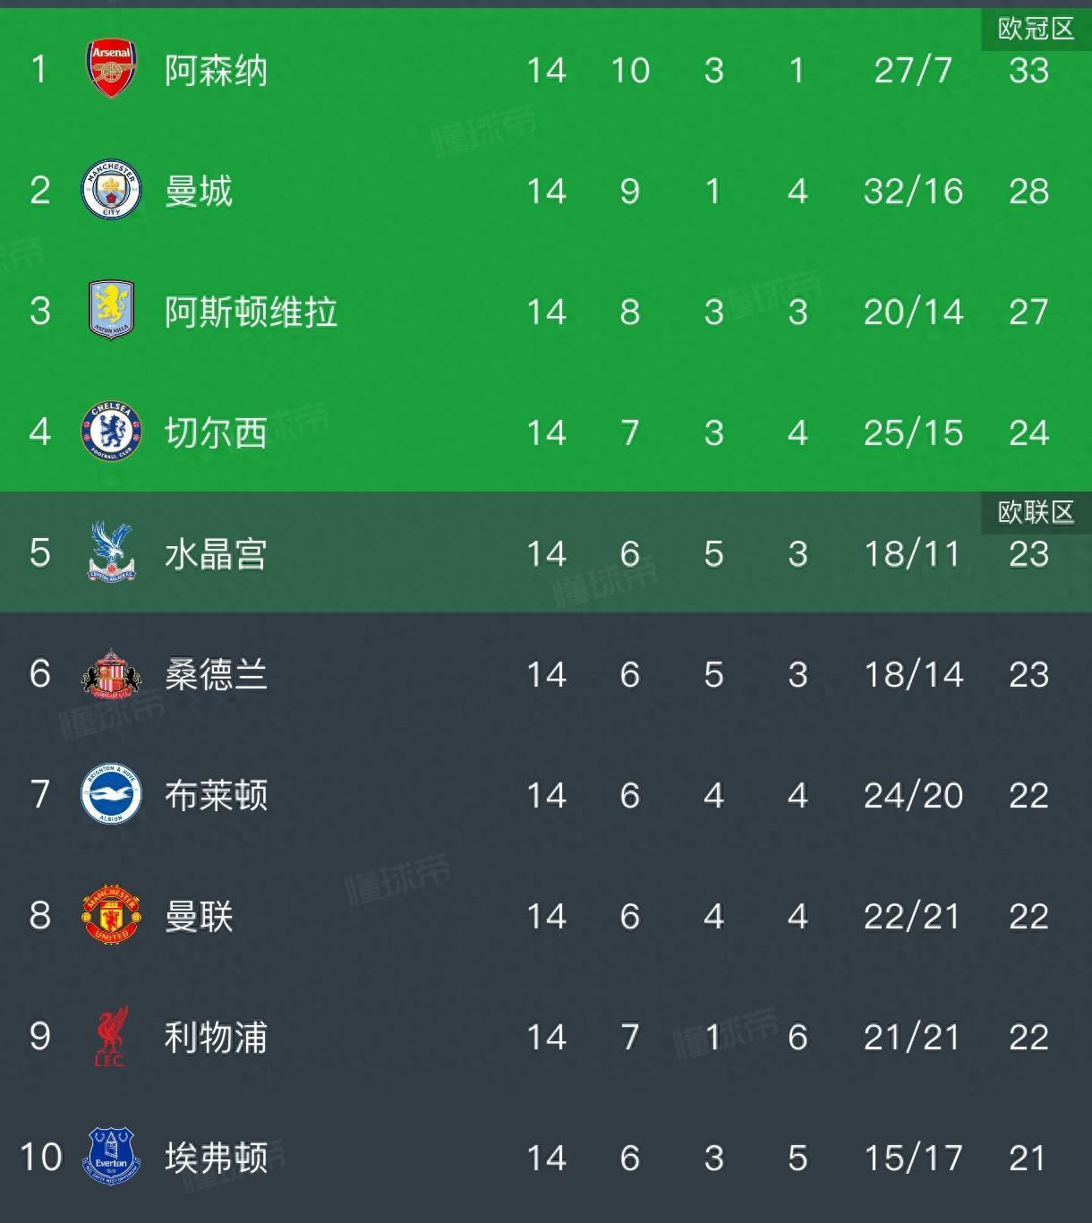The width and height of the screenshot is (1092, 1223).
Task: Open the Everton club badge
Action: coord(110,1159)
